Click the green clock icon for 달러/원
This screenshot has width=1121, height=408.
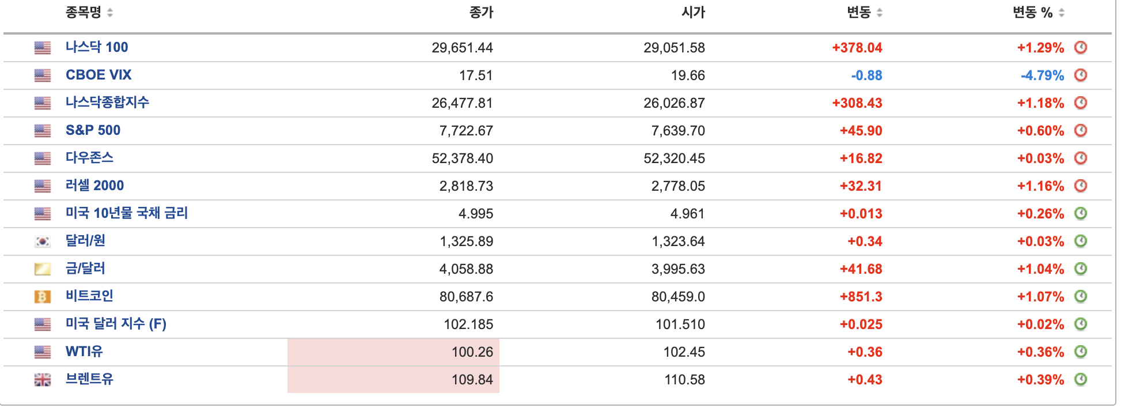point(1081,241)
